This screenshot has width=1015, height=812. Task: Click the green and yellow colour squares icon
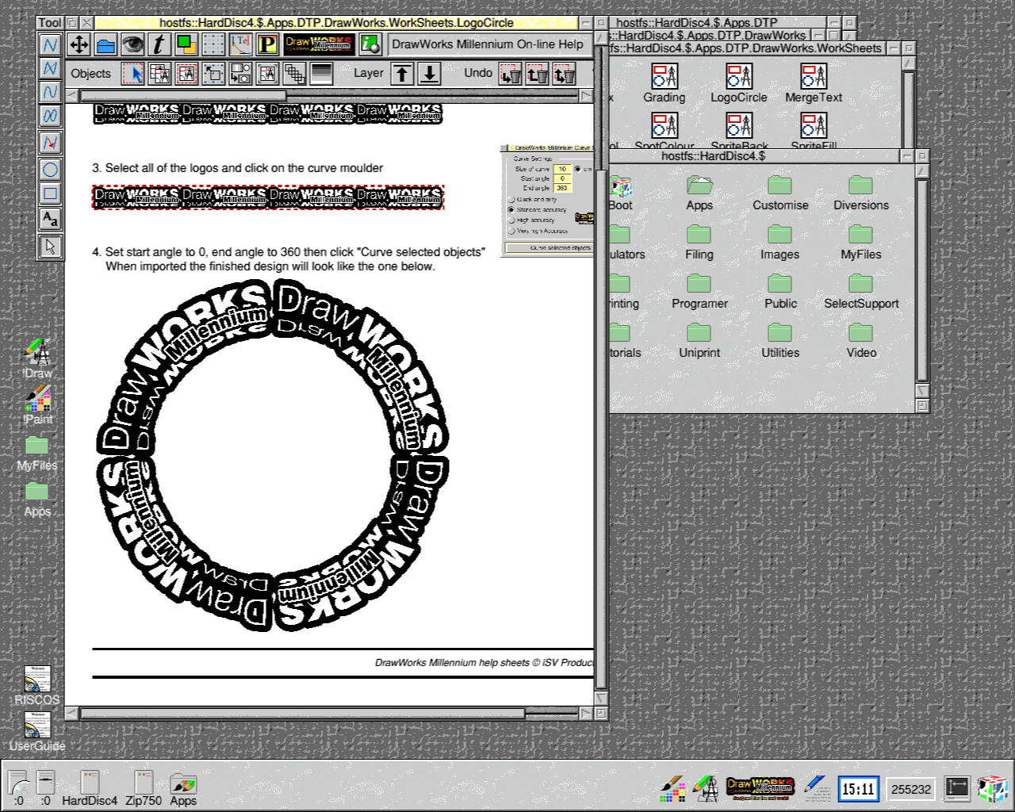tap(186, 44)
